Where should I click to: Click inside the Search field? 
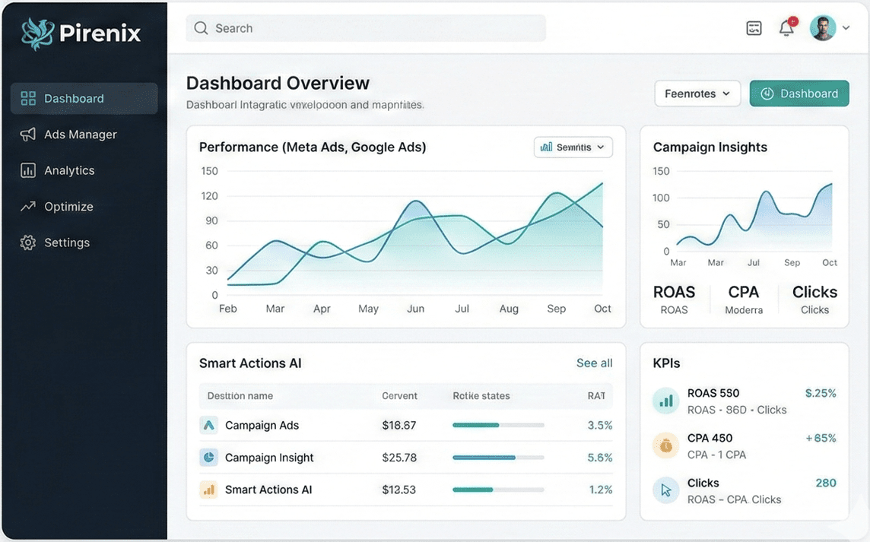click(x=365, y=27)
